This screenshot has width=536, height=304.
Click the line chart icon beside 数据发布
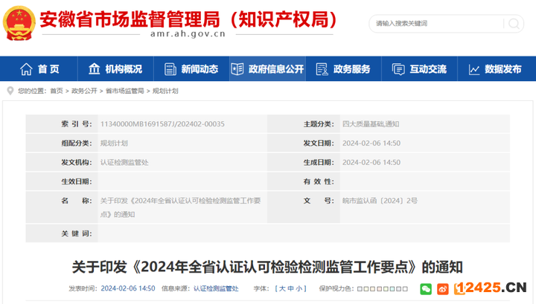473,69
